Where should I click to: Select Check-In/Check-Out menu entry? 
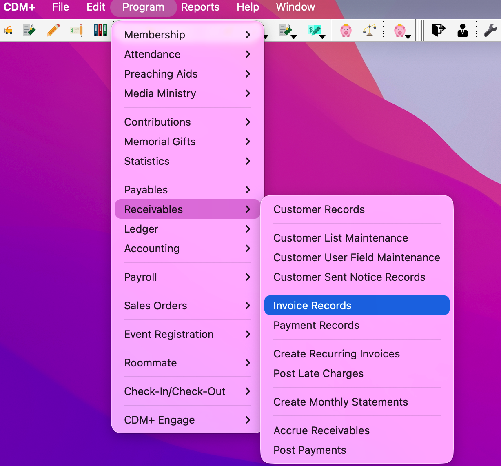188,391
